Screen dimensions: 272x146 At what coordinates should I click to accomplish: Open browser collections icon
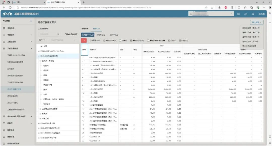click(x=251, y=8)
